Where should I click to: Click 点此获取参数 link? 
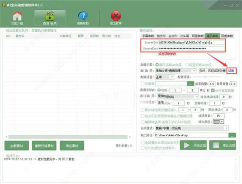coord(167,54)
